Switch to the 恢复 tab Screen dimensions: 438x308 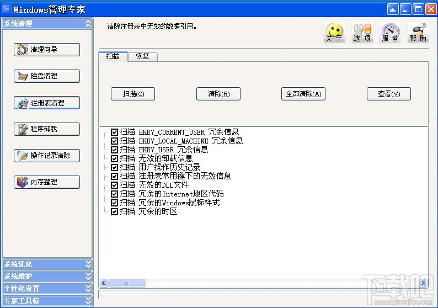coord(143,56)
